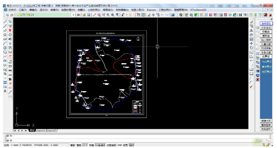The image size is (277, 148).
Task: Open the status bar tray menu arrow
Action: coord(272,145)
